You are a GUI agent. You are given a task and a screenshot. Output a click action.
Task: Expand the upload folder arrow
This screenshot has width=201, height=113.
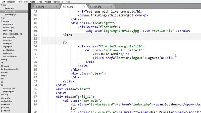point(2,21)
